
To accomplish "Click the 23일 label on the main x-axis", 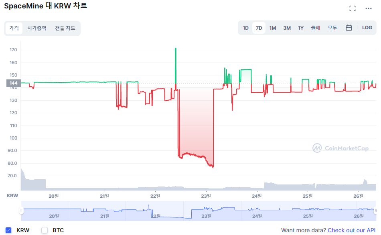I will pos(206,196).
